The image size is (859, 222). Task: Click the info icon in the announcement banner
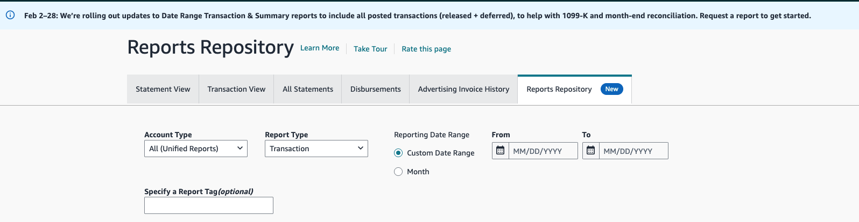pos(10,15)
